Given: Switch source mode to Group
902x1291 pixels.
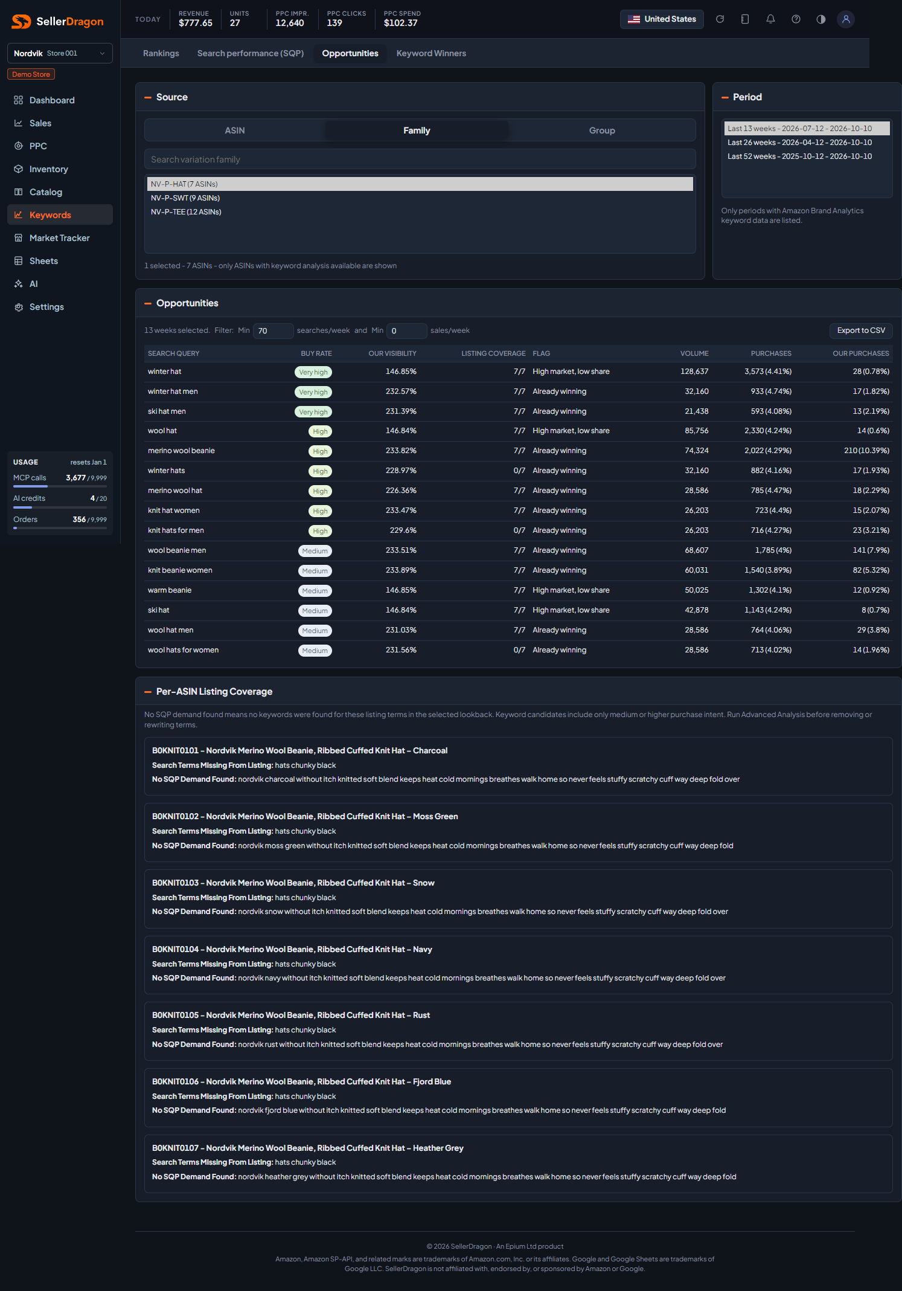Looking at the screenshot, I should [x=602, y=130].
